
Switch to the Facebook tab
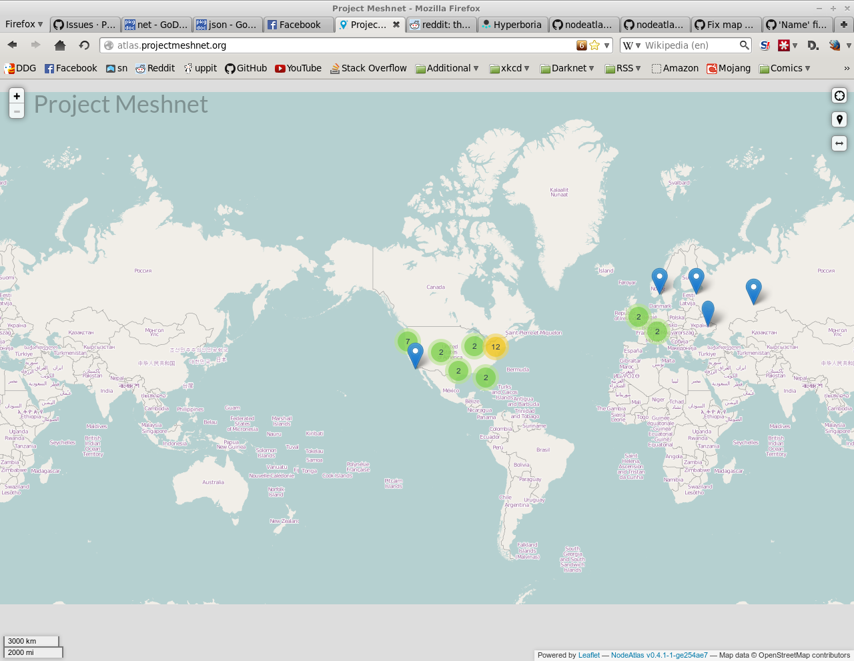click(299, 25)
